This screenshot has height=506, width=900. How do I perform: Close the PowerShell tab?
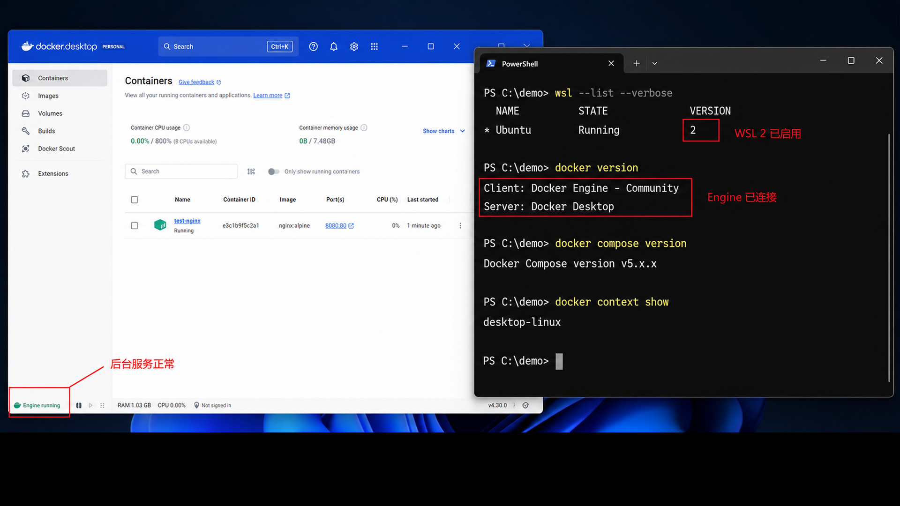coord(611,63)
